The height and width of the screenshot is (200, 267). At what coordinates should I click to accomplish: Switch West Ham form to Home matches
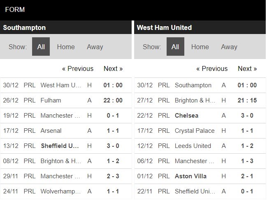click(x=200, y=47)
